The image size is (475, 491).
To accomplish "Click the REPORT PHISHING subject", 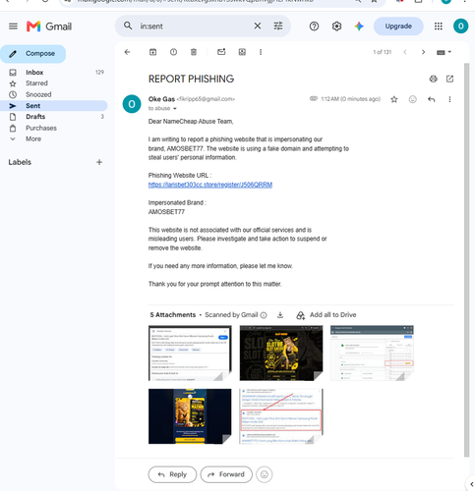I will [x=191, y=79].
